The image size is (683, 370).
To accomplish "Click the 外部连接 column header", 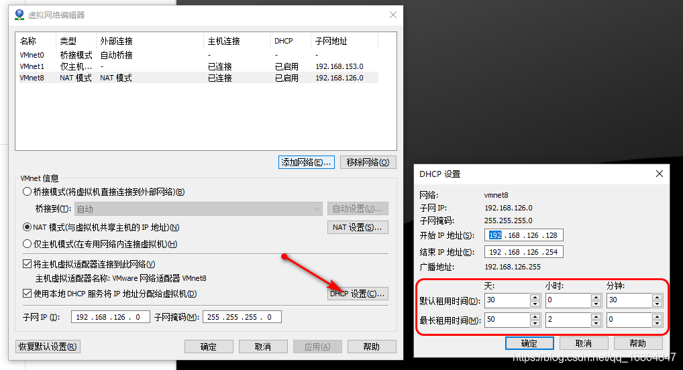I will (x=150, y=41).
